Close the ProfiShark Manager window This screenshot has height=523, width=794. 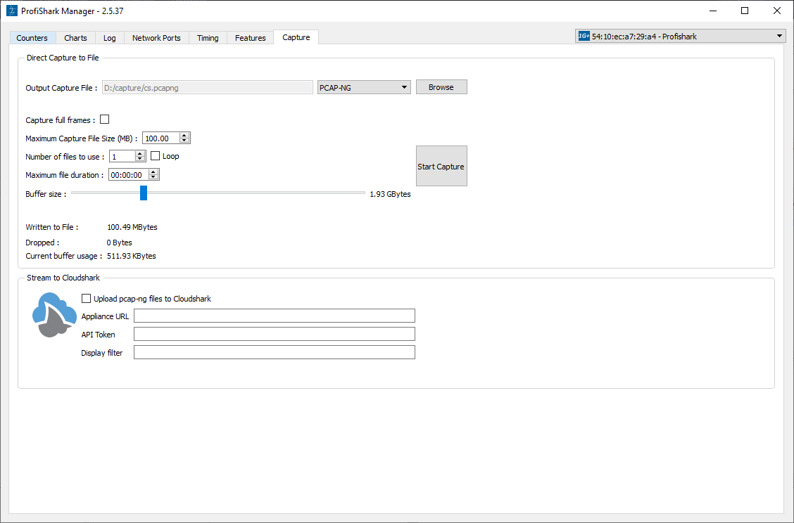pos(777,11)
